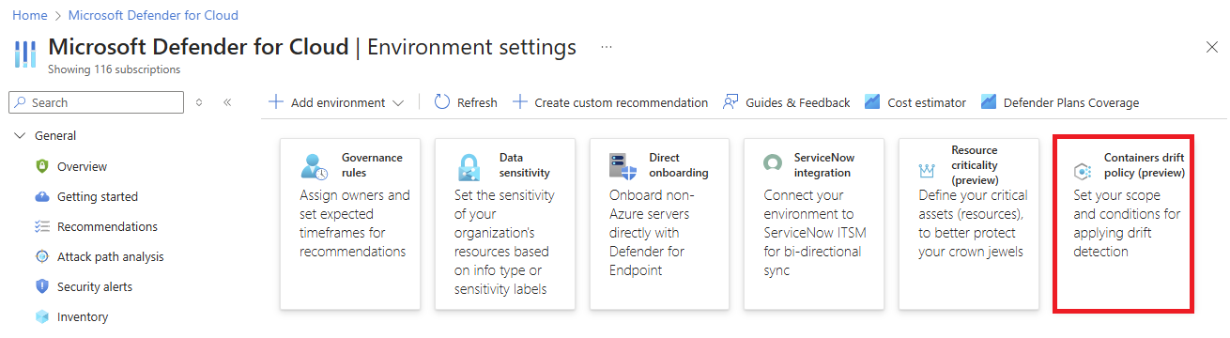The width and height of the screenshot is (1230, 338).
Task: Select Overview in the sidebar
Action: [x=82, y=166]
